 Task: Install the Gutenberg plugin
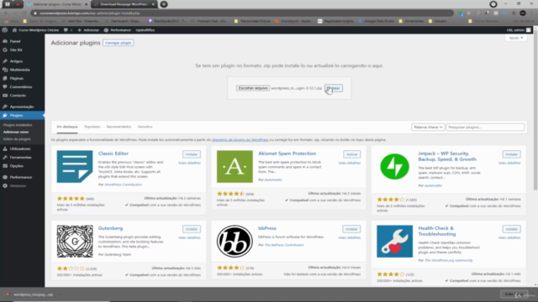coord(192,229)
